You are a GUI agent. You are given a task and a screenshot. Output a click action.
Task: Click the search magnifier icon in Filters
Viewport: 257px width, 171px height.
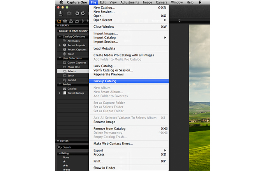tap(60, 147)
